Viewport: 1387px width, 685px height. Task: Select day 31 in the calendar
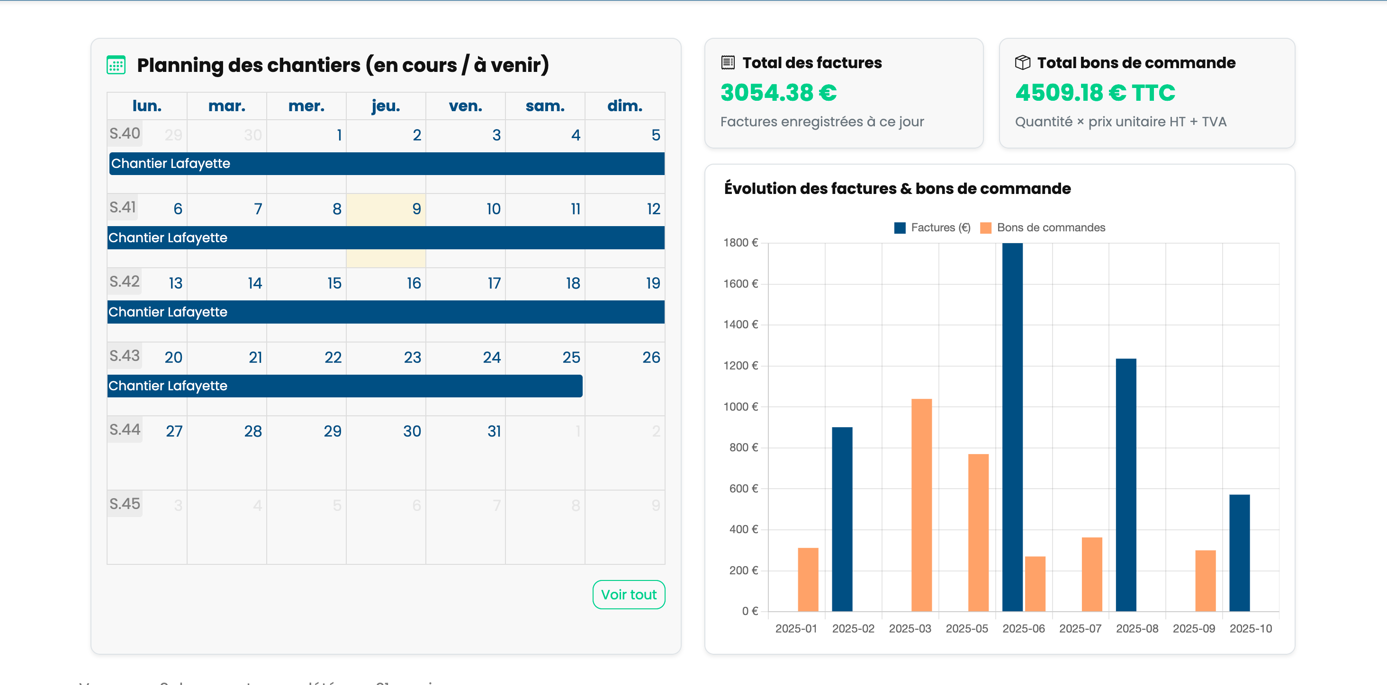(x=494, y=431)
